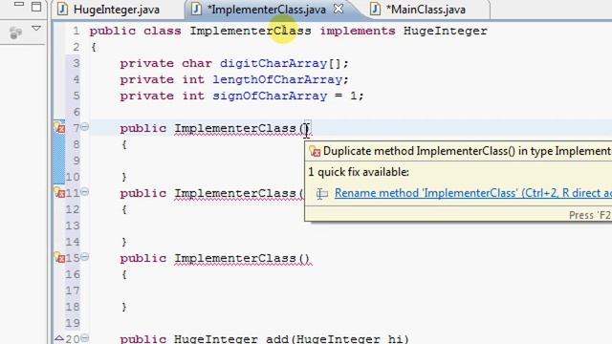Close the ImplementerClass.java tab

point(339,9)
